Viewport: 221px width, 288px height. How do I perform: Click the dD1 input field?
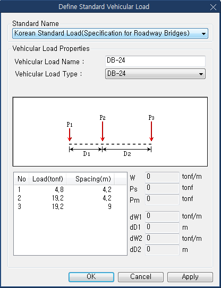162,228
